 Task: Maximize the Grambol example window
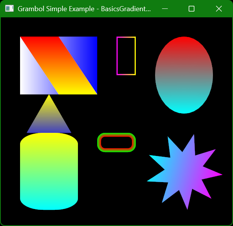pyautogui.click(x=191, y=8)
